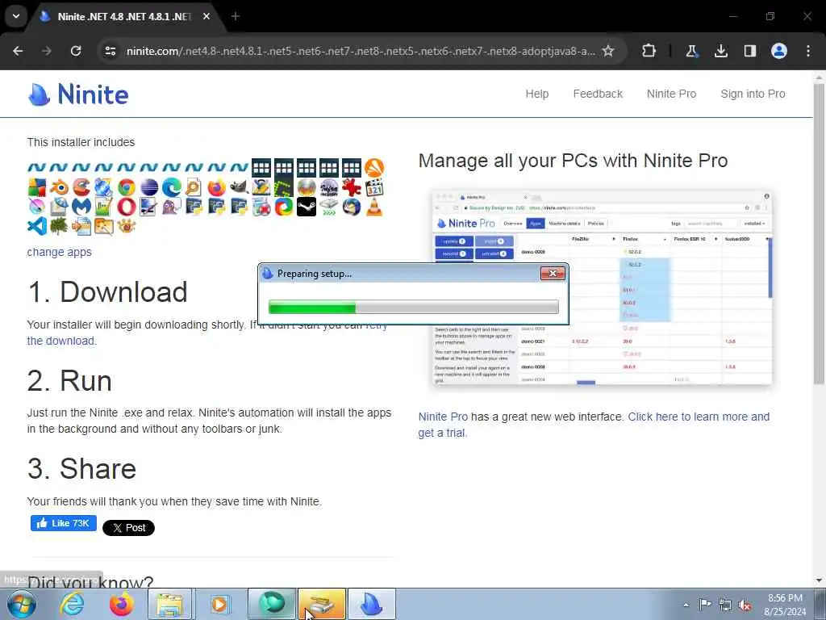This screenshot has height=620, width=826.
Task: Click the Media Player Classic 321 icon
Action: tap(374, 187)
